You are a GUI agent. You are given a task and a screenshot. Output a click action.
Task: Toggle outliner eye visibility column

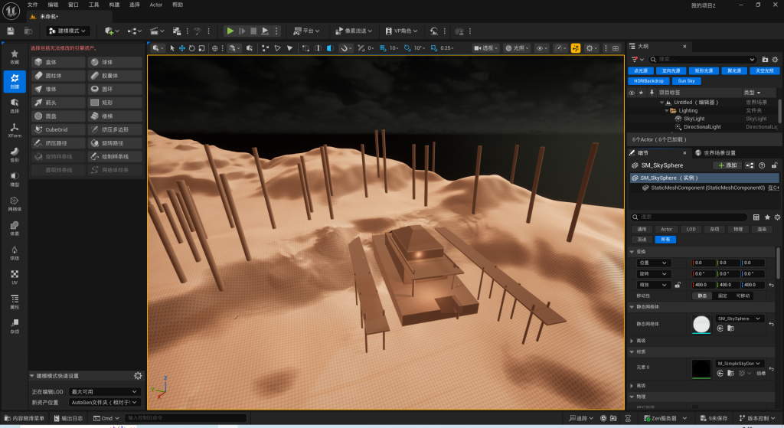point(632,93)
